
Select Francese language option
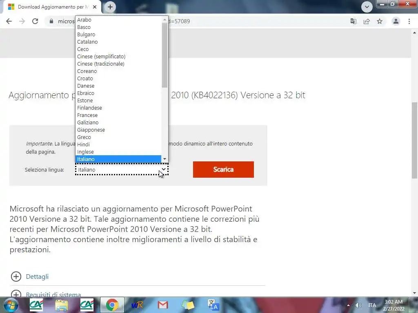coord(118,115)
